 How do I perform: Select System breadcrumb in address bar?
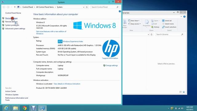coord(60,7)
